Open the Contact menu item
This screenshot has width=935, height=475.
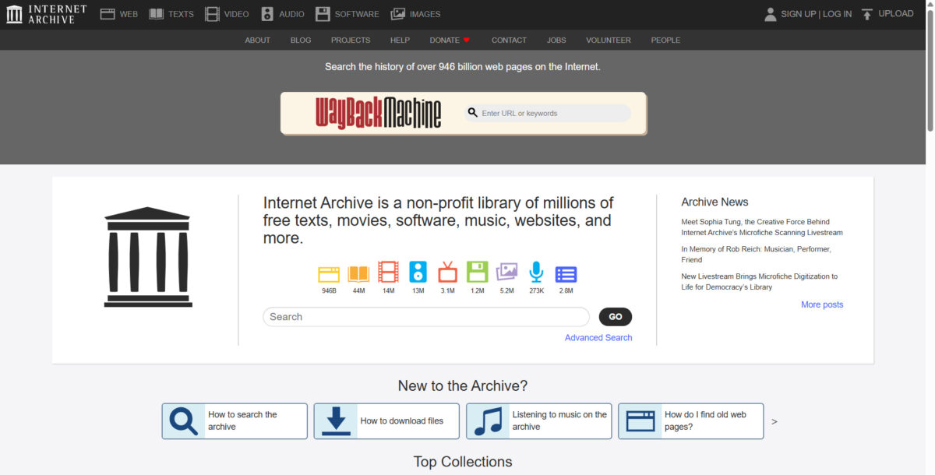[x=509, y=40]
